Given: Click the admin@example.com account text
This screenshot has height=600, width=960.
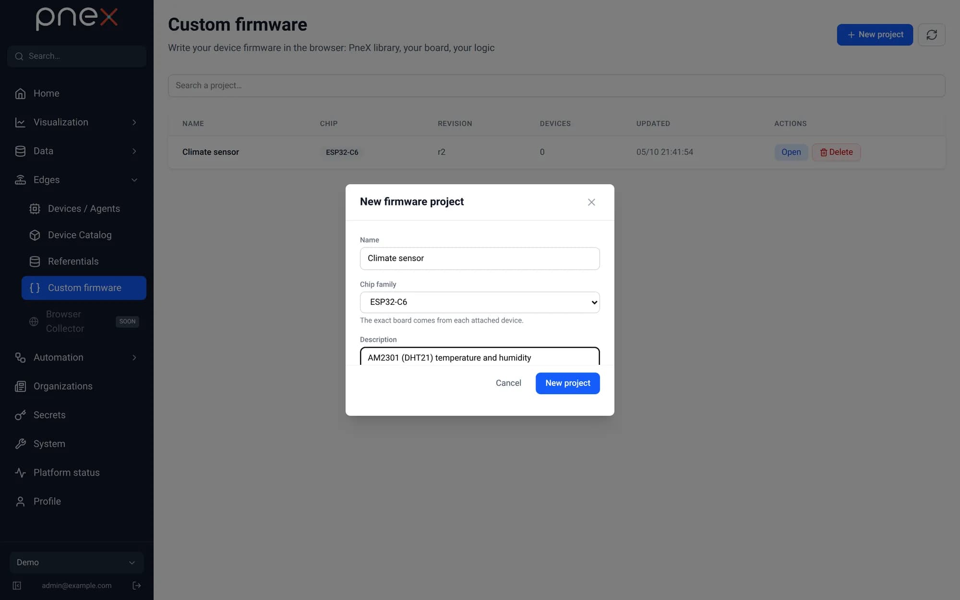Looking at the screenshot, I should 77,586.
